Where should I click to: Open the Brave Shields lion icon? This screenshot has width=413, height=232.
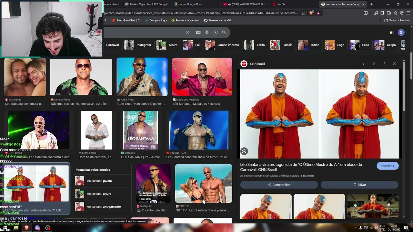tap(311, 13)
